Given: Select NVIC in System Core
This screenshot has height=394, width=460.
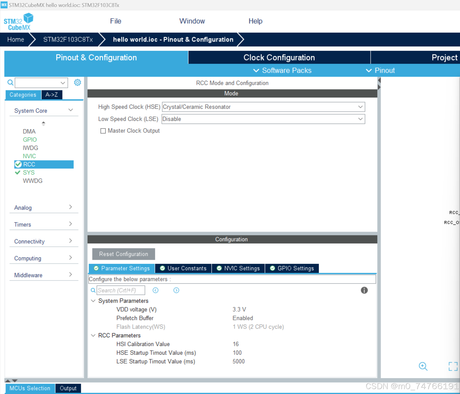Looking at the screenshot, I should click(x=29, y=156).
